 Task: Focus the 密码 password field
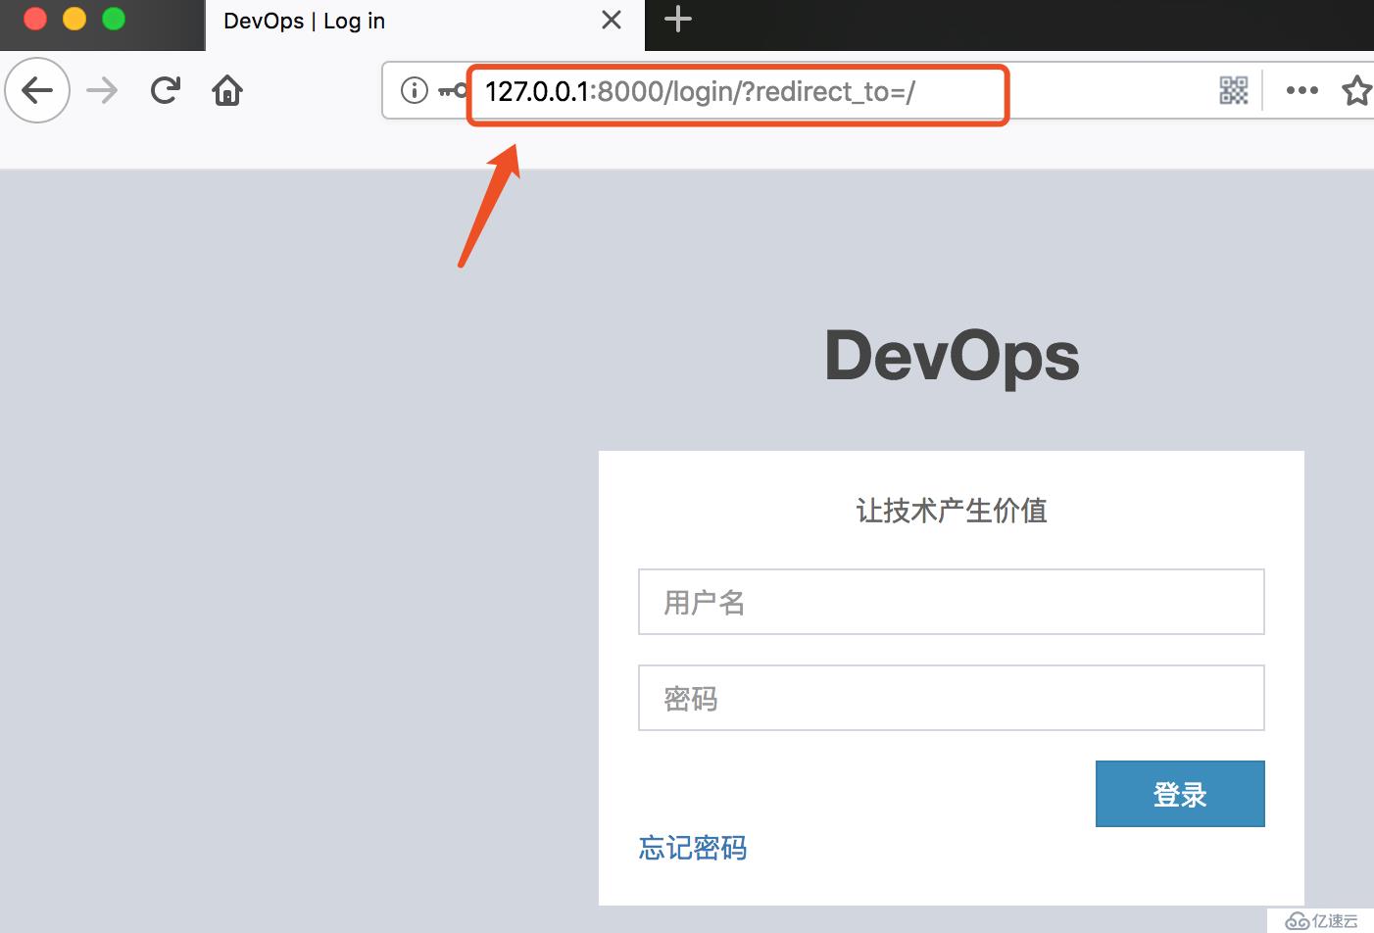pyautogui.click(x=951, y=698)
